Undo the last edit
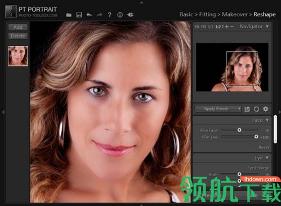The width and height of the screenshot is (281, 206). pyautogui.click(x=89, y=15)
